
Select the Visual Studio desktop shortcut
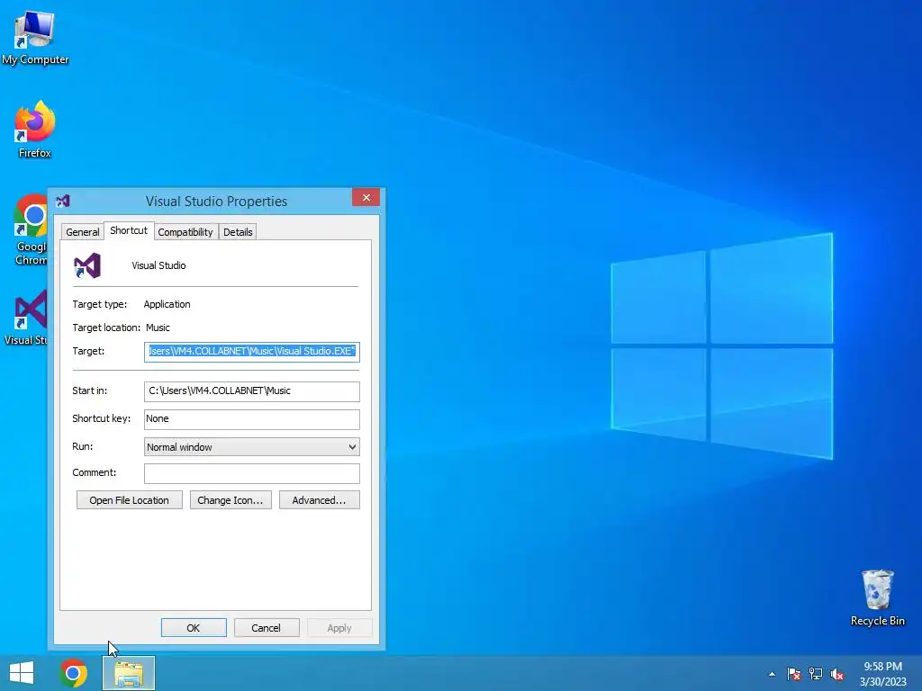[26, 318]
